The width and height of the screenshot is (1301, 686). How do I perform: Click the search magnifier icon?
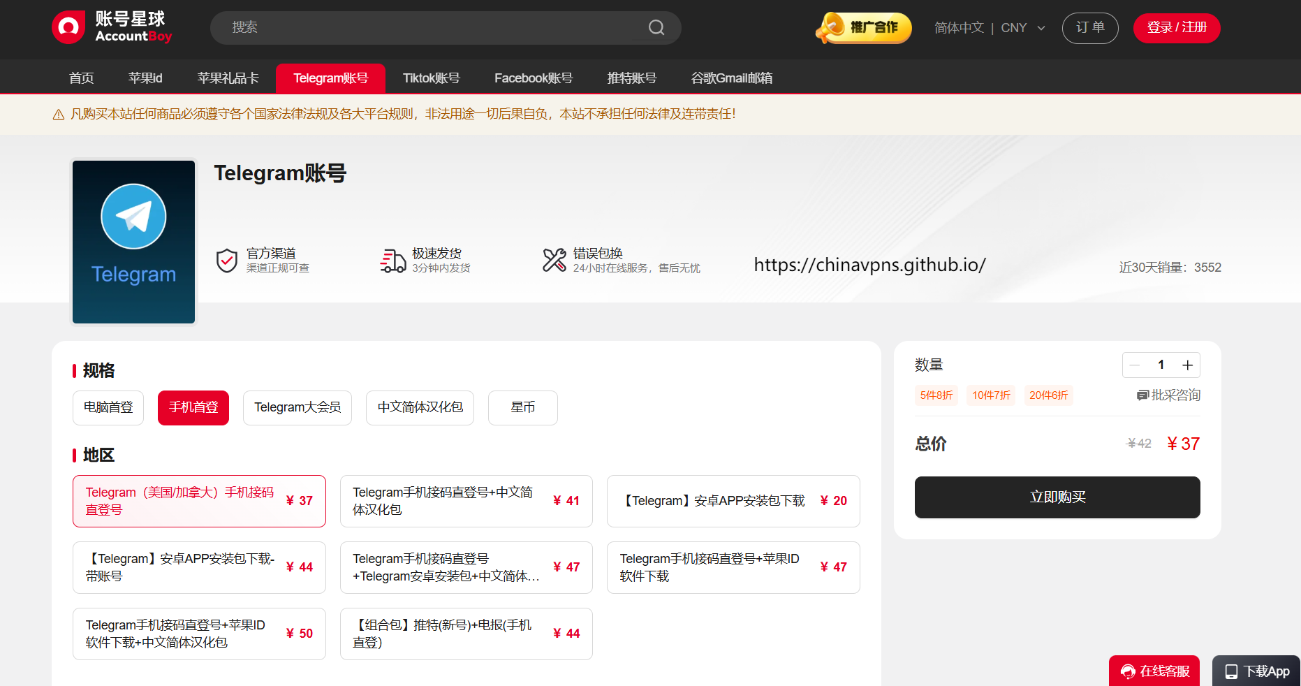pos(656,27)
